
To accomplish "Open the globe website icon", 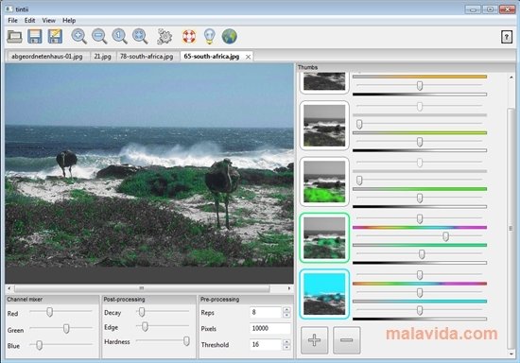I will point(230,37).
